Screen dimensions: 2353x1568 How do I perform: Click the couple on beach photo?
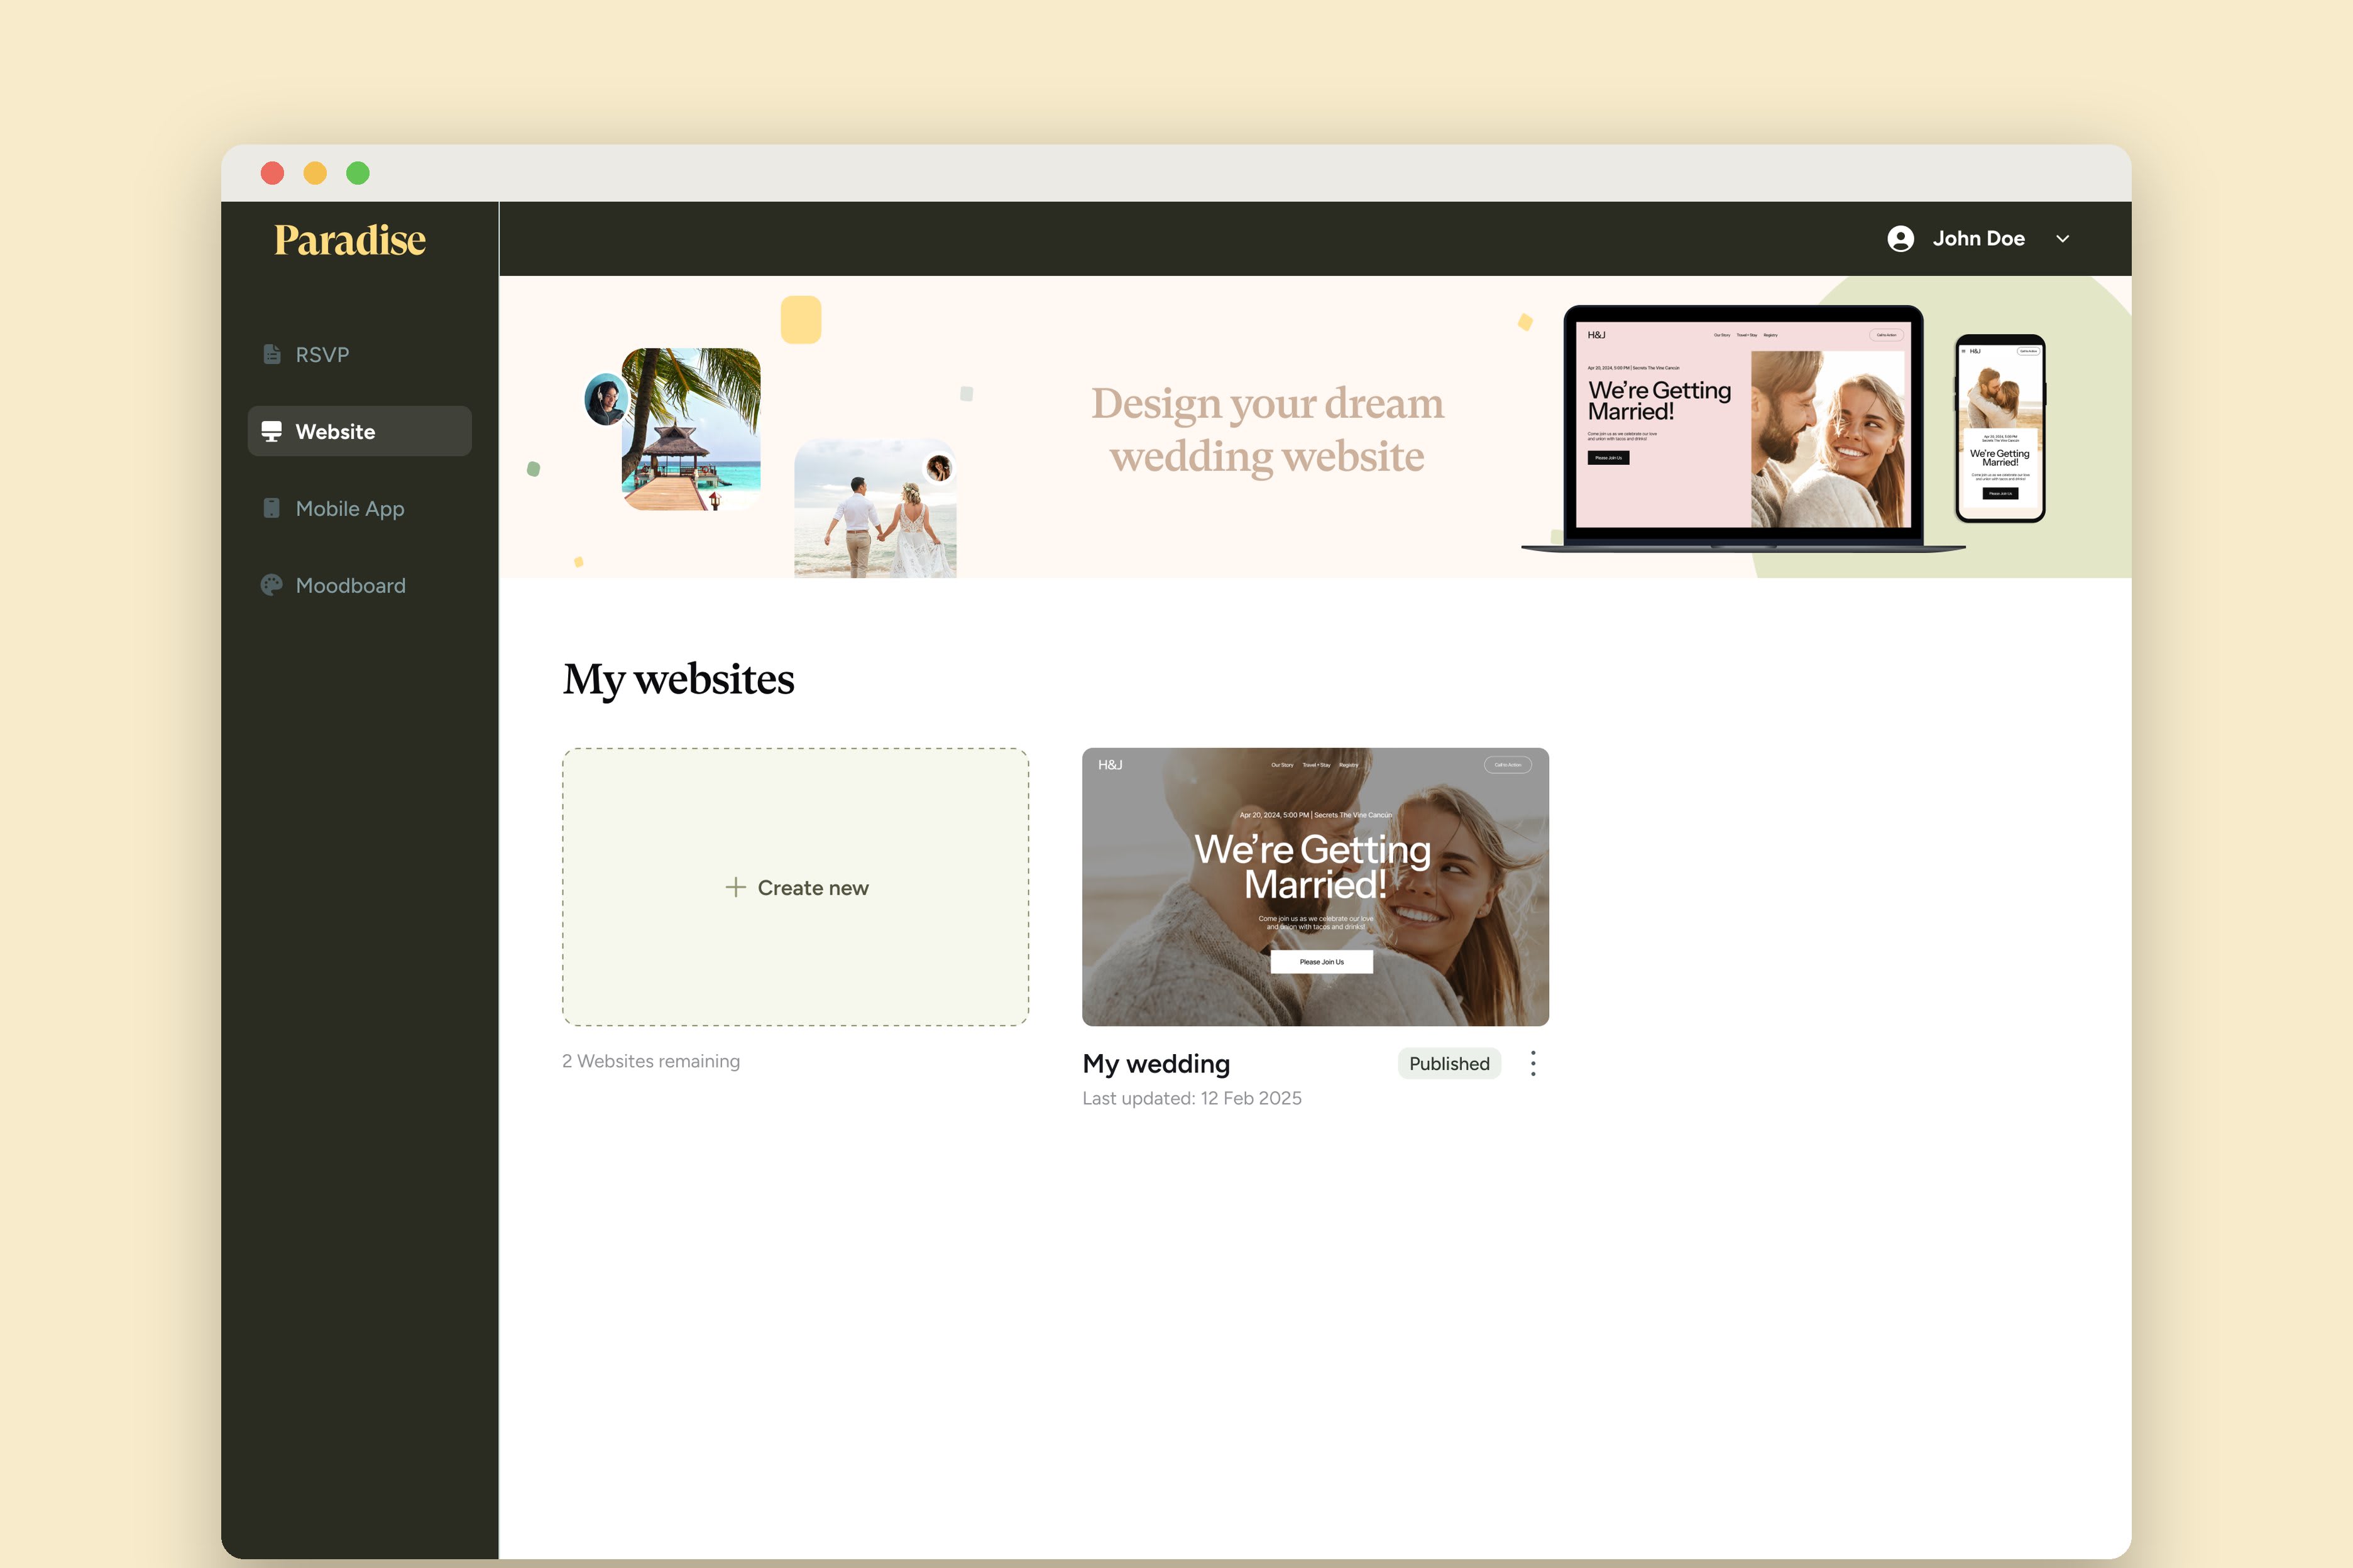pyautogui.click(x=874, y=508)
